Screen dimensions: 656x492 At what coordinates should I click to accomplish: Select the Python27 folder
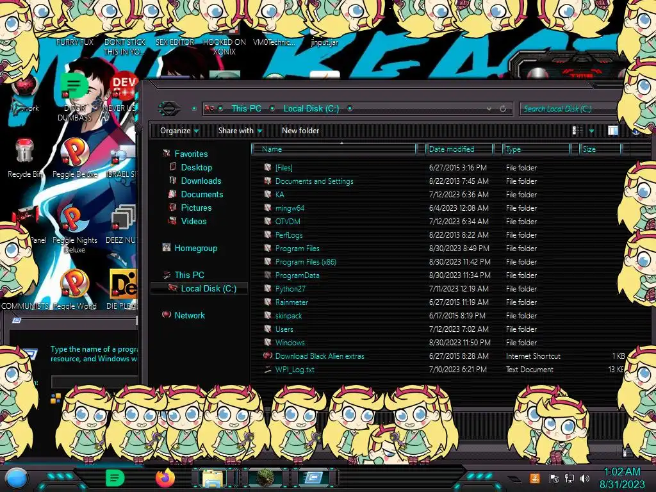click(290, 289)
